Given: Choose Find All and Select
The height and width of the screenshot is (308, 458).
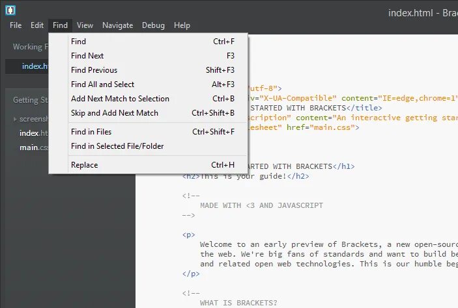Looking at the screenshot, I should 149,84.
